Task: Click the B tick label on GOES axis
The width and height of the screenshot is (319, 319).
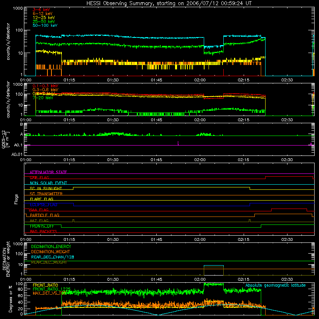Action: pos(22,124)
